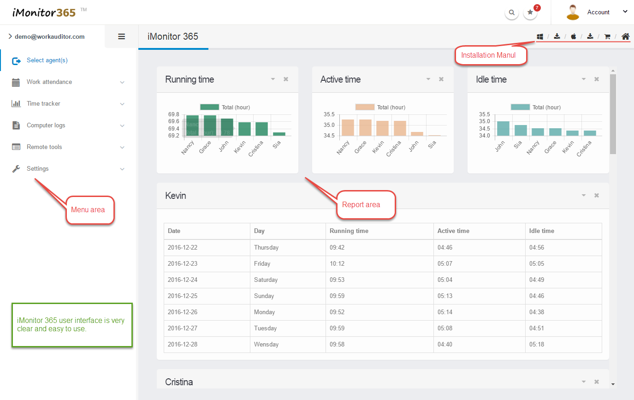
Task: Click the Apple logo icon
Action: click(x=574, y=36)
